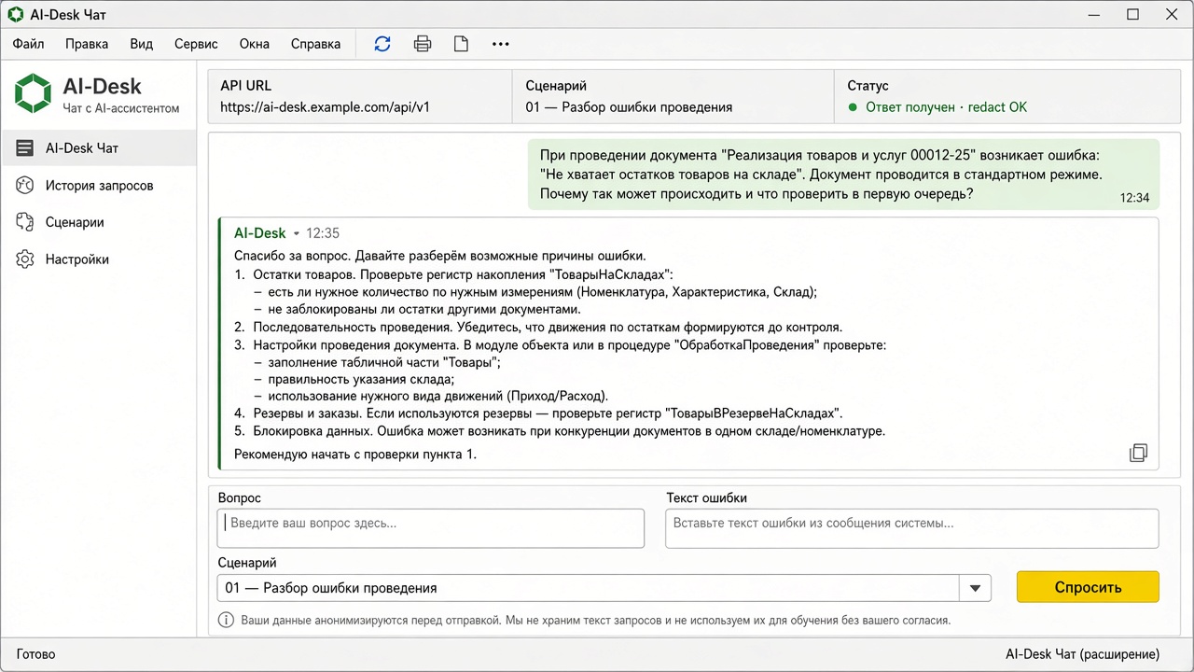Click the AI-Desk hexagon logo in sidebar
1194x672 pixels.
point(34,93)
